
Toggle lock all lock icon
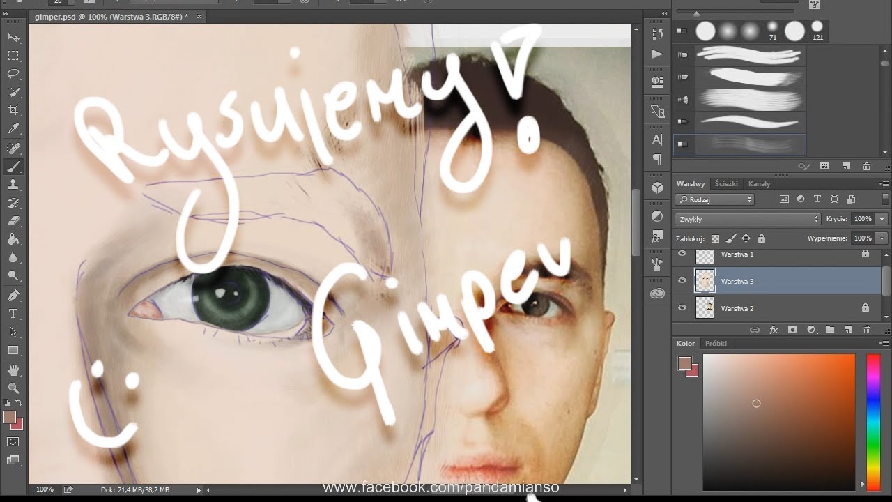pos(762,238)
